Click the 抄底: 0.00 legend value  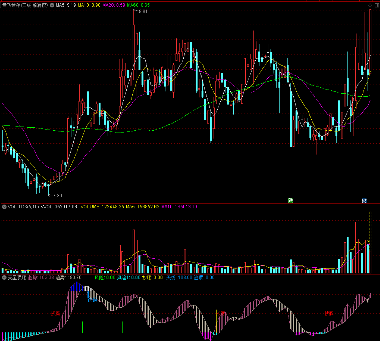pyautogui.click(x=152, y=278)
